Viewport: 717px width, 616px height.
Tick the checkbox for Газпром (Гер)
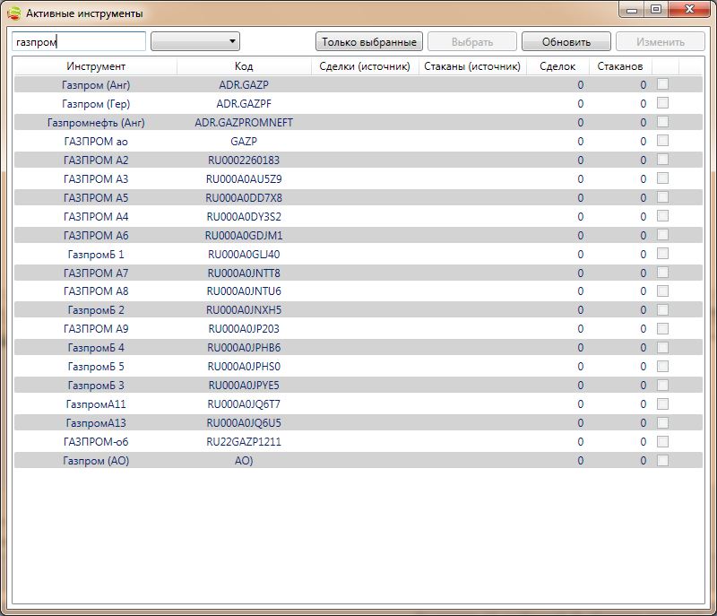[x=662, y=103]
